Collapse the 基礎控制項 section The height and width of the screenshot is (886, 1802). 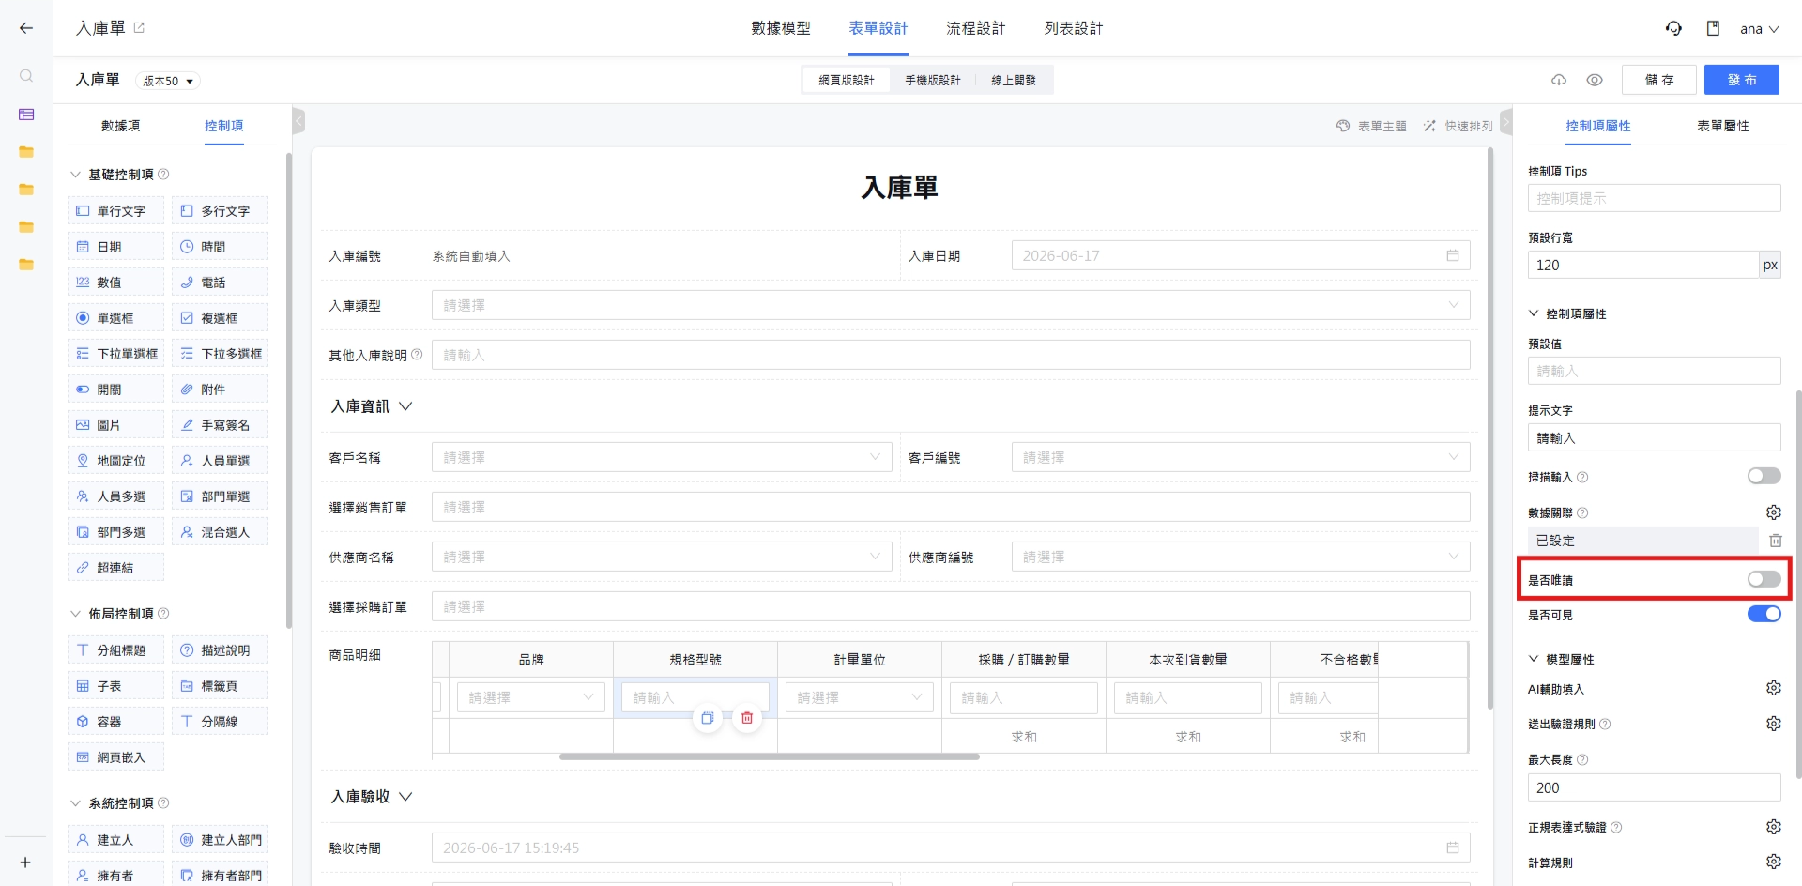(76, 175)
